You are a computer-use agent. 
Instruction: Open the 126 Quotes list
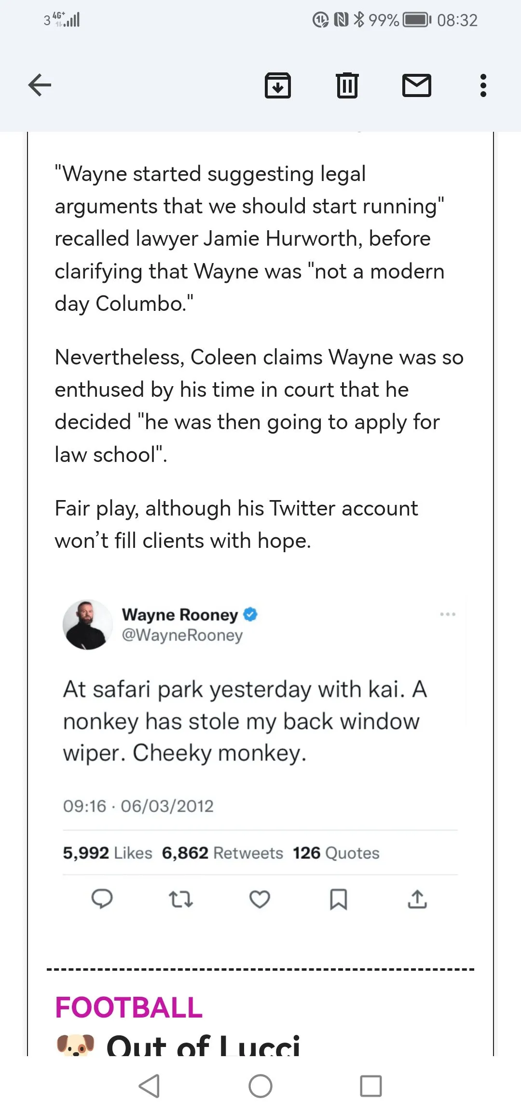pos(336,853)
